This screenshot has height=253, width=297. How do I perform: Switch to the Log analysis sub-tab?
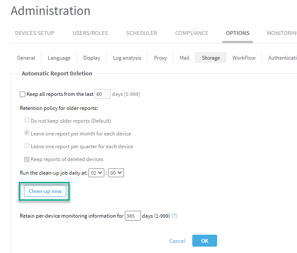pos(127,58)
